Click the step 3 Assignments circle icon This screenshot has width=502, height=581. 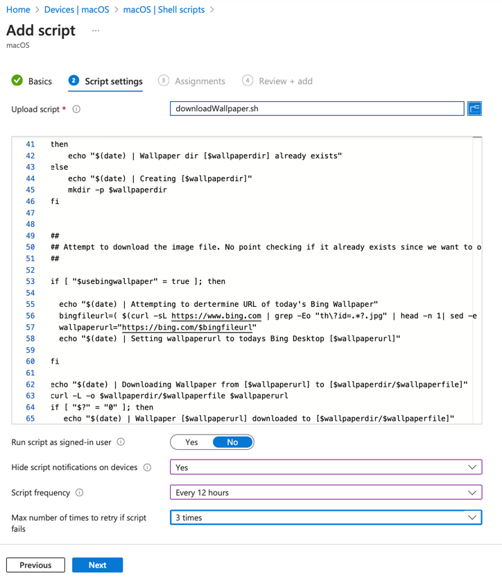[x=163, y=81]
